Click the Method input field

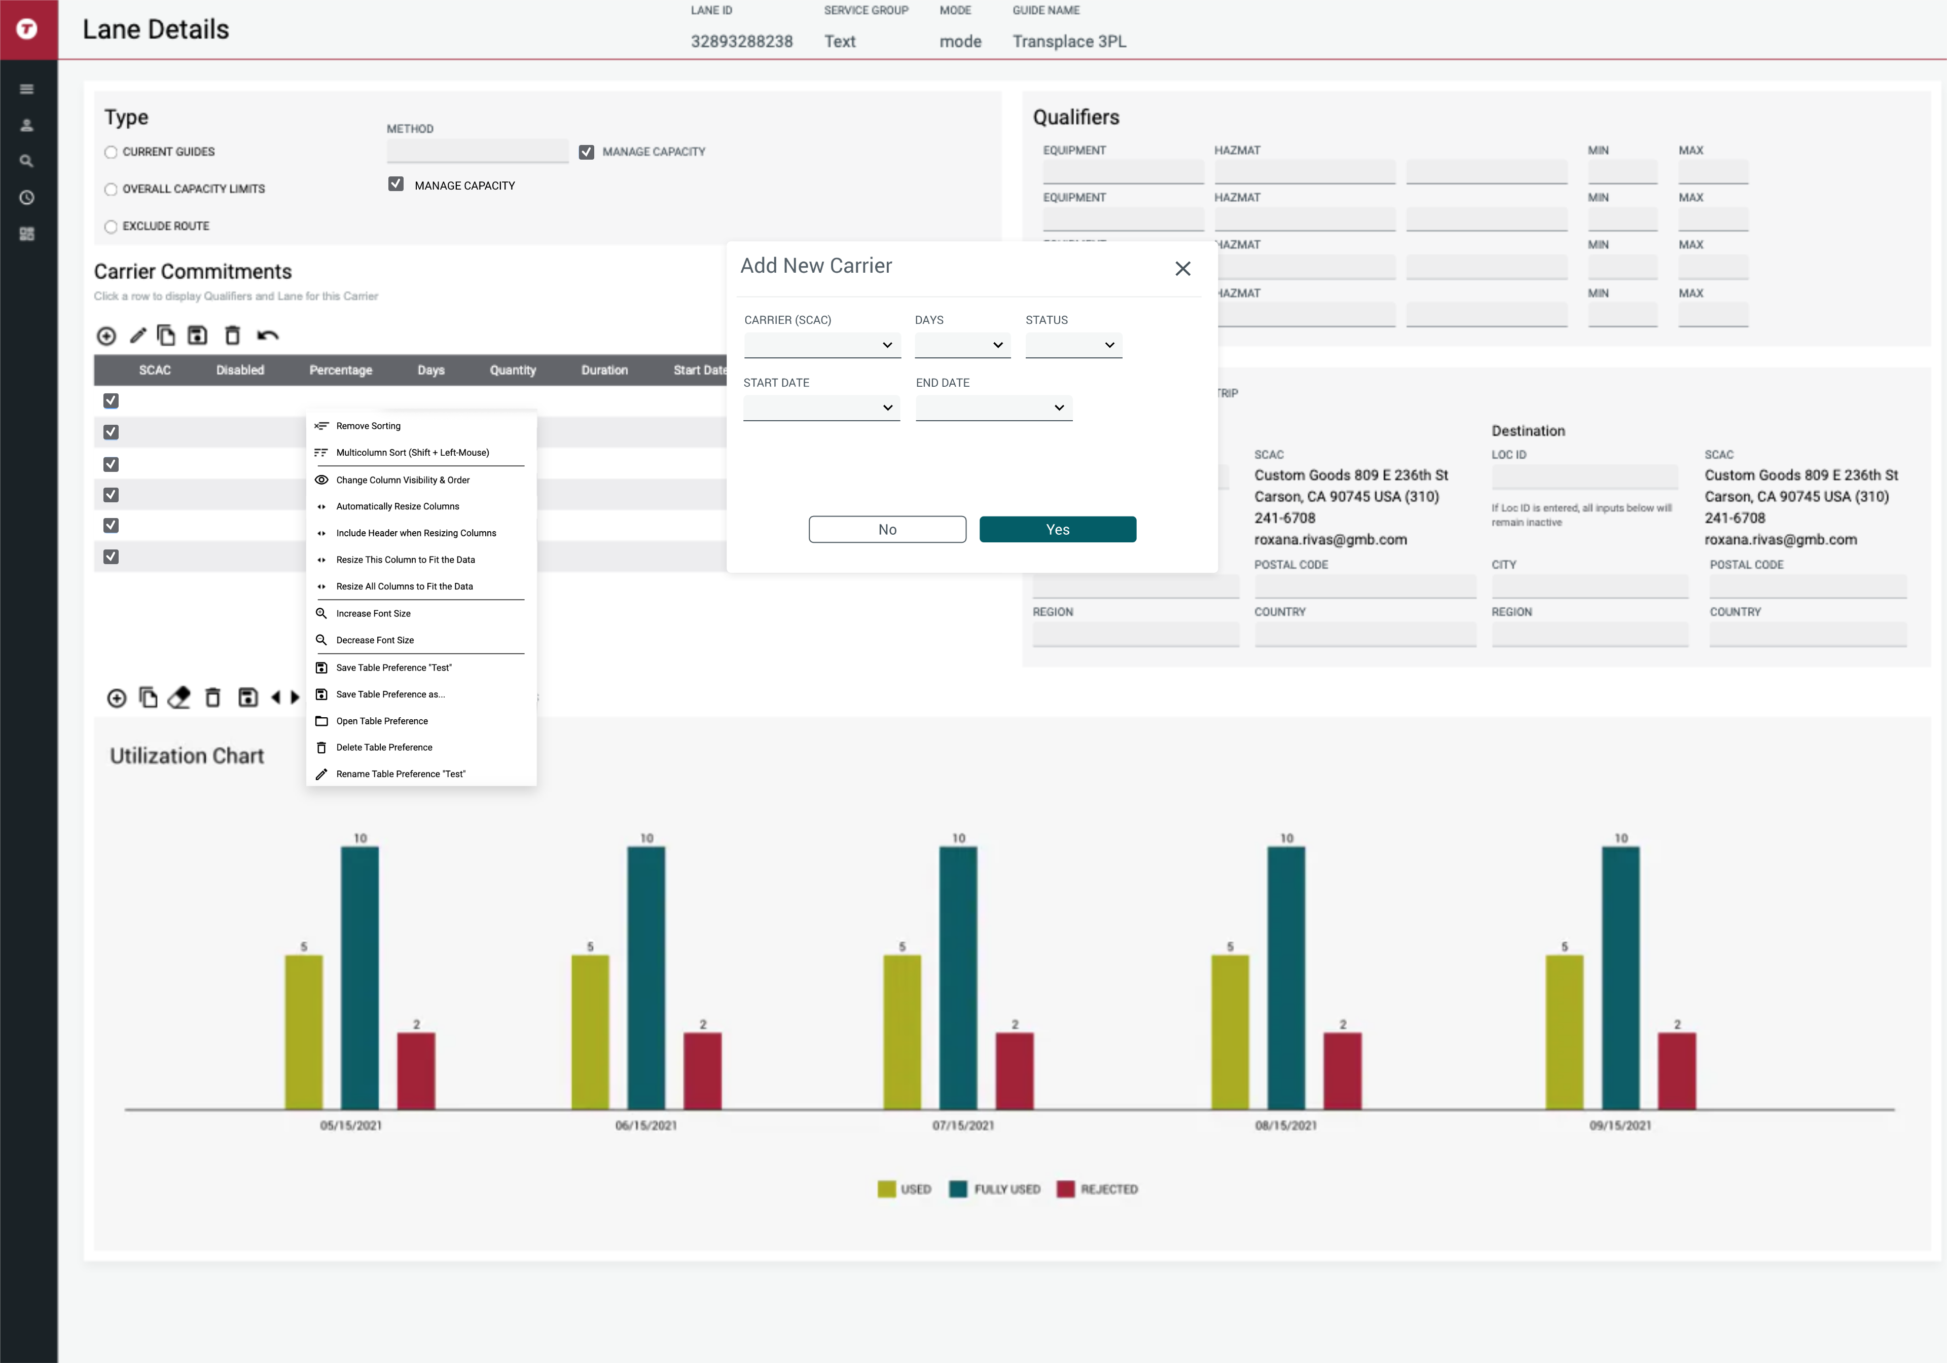[x=478, y=151]
